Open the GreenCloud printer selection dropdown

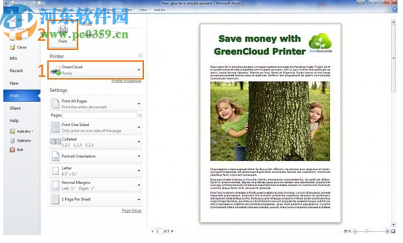tap(95, 70)
